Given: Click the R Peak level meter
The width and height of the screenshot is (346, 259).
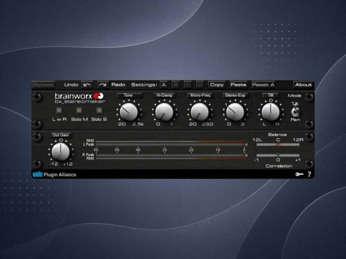Looking at the screenshot, I should tap(172, 155).
